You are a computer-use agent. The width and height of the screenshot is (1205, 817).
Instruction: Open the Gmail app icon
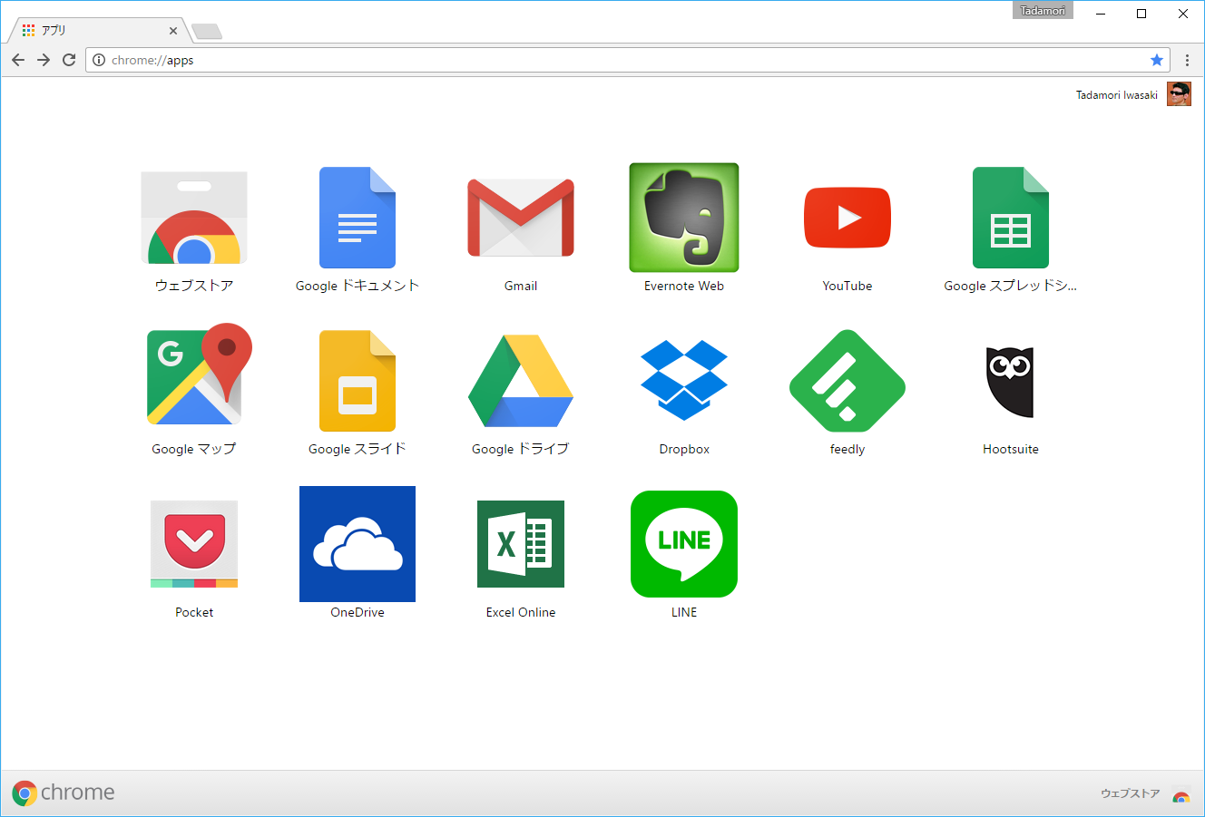pos(521,218)
